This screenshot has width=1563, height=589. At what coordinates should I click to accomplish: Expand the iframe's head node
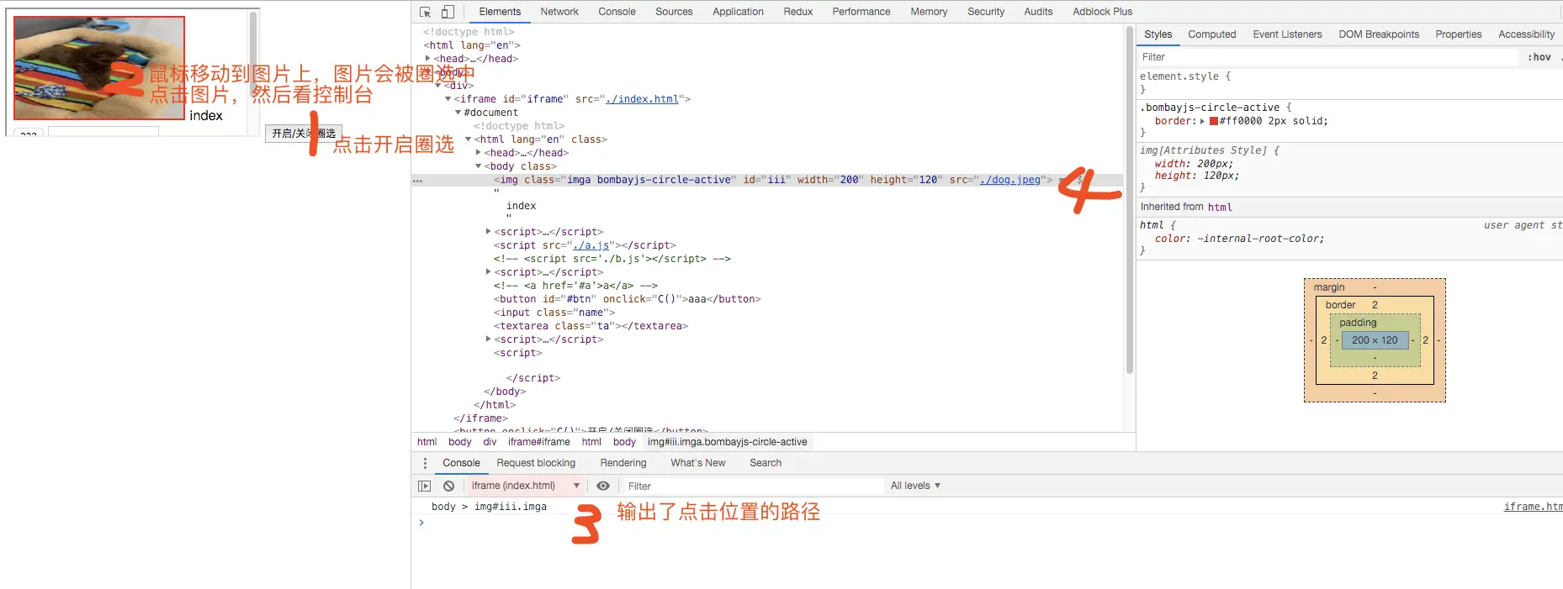tap(479, 153)
